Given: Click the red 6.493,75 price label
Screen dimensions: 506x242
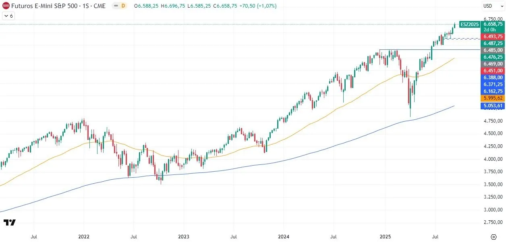Looking at the screenshot, I should (x=492, y=37).
